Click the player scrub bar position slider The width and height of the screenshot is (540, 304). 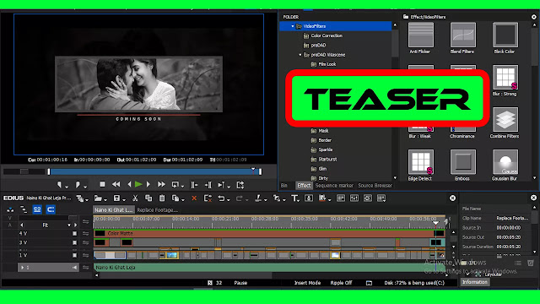(253, 170)
